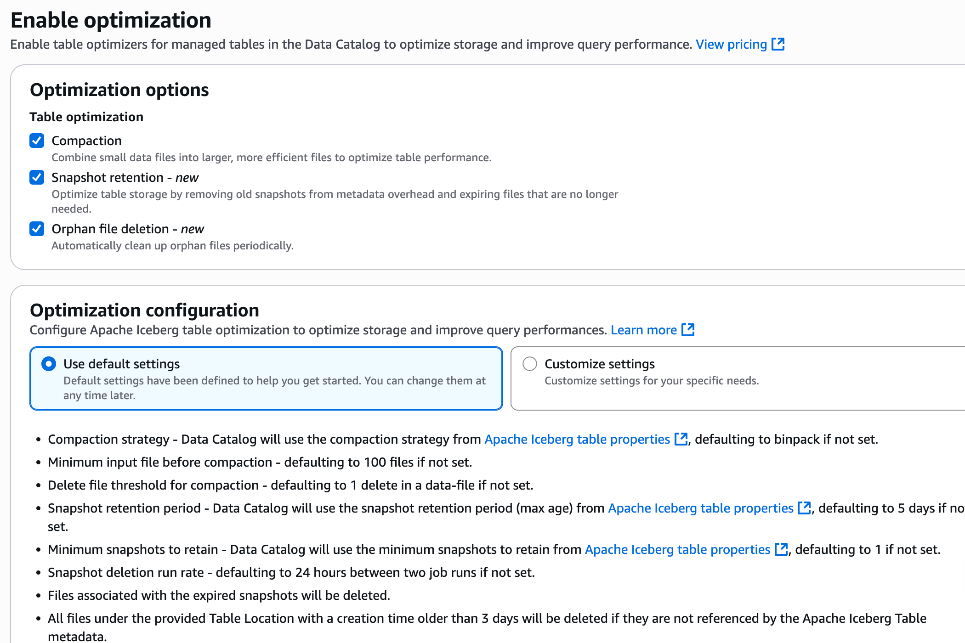Disable the Snapshot retention checkbox
This screenshot has width=965, height=643.
coord(37,177)
